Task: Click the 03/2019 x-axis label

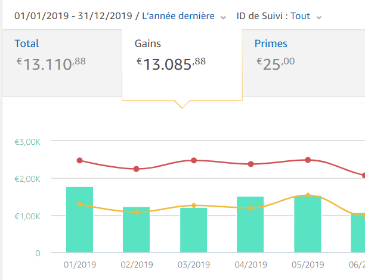Action: [194, 265]
